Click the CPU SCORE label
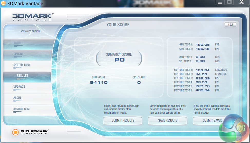The width and height of the screenshot is (250, 143). coord(139,77)
